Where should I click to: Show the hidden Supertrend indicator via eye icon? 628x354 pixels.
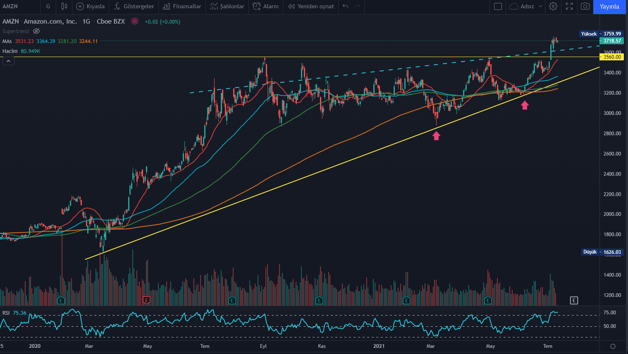[x=36, y=31]
